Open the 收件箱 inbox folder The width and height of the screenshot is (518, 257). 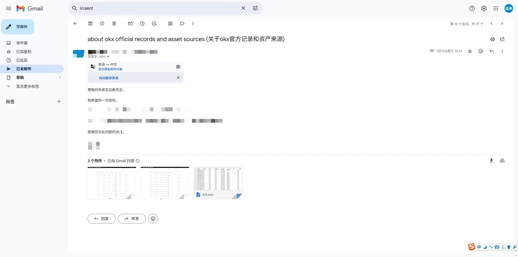click(x=22, y=43)
